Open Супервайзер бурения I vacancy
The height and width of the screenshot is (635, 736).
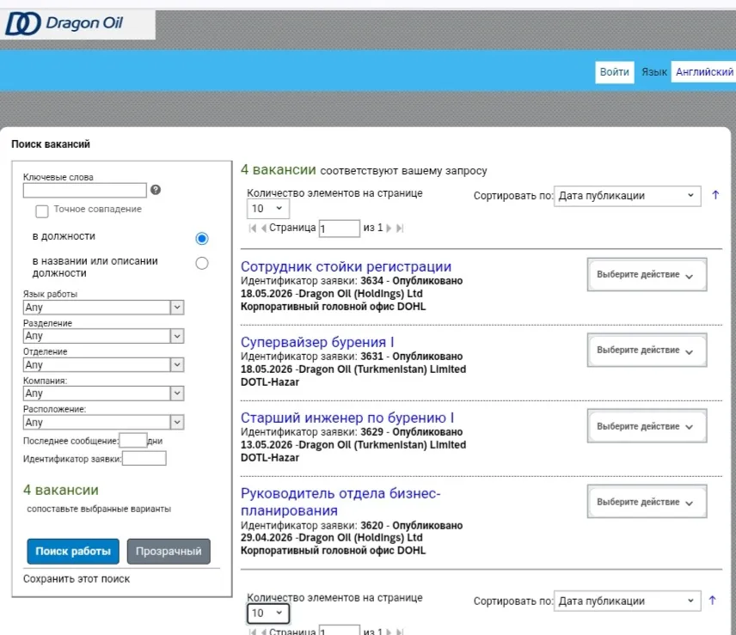point(317,342)
